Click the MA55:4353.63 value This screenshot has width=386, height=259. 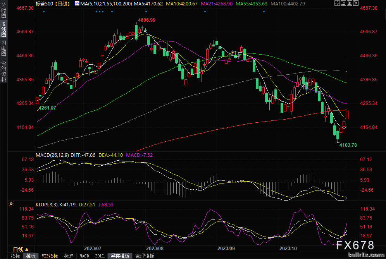pyautogui.click(x=252, y=4)
